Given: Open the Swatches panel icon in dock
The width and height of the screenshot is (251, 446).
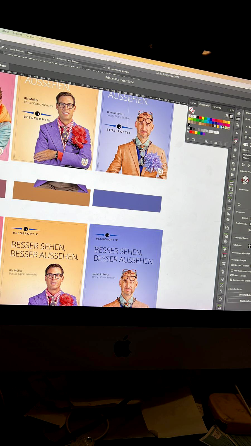Looking at the screenshot, I should click(x=238, y=119).
